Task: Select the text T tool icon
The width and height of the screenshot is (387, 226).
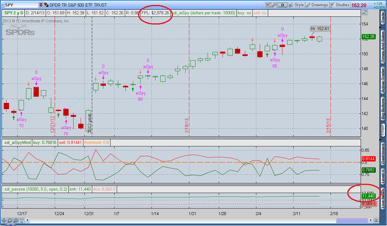Action: point(21,220)
